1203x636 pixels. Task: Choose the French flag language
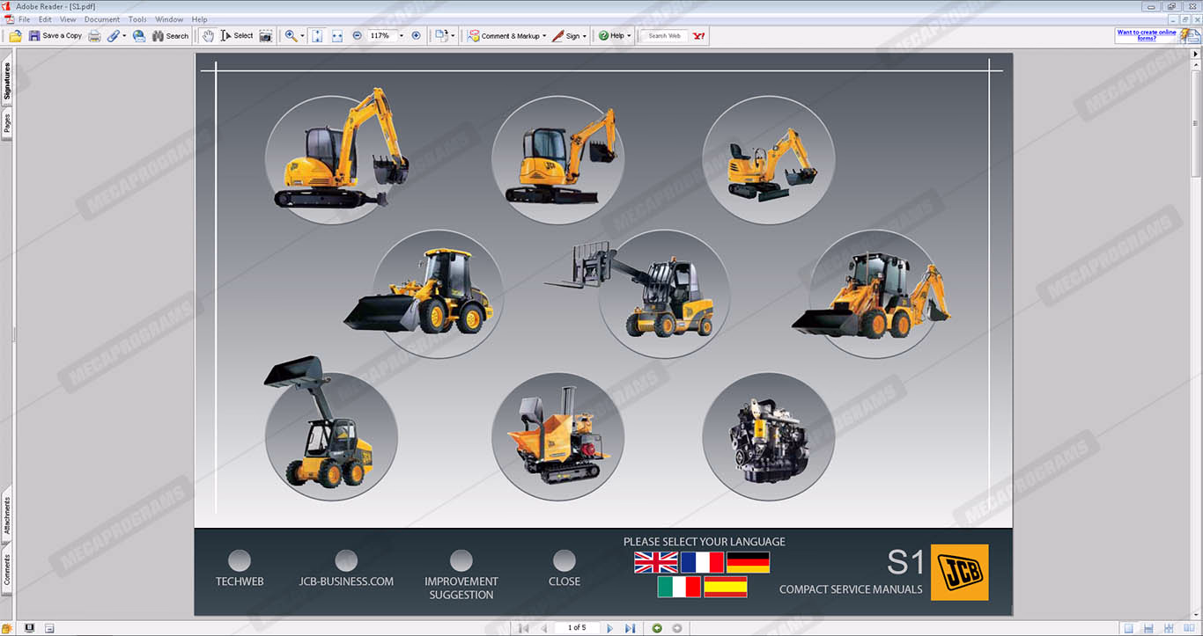coord(702,563)
